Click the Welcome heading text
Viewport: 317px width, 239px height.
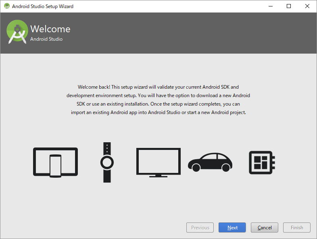pos(50,29)
